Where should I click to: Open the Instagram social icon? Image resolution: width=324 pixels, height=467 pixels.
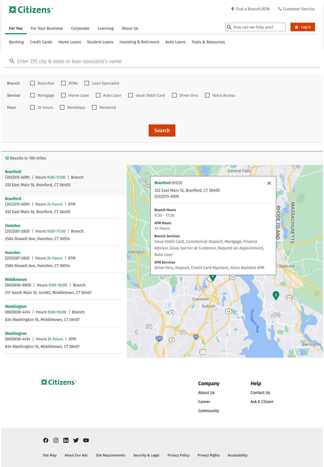point(56,440)
